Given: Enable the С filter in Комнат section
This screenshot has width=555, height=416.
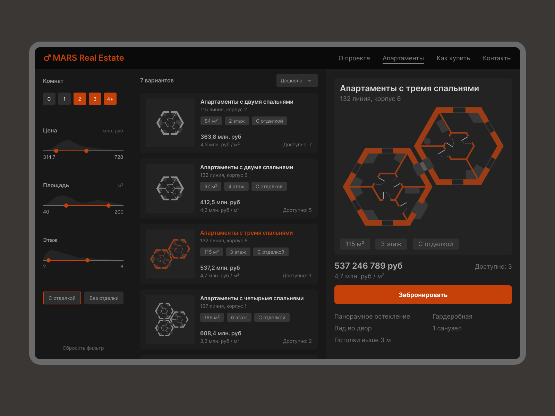Looking at the screenshot, I should click(x=49, y=99).
